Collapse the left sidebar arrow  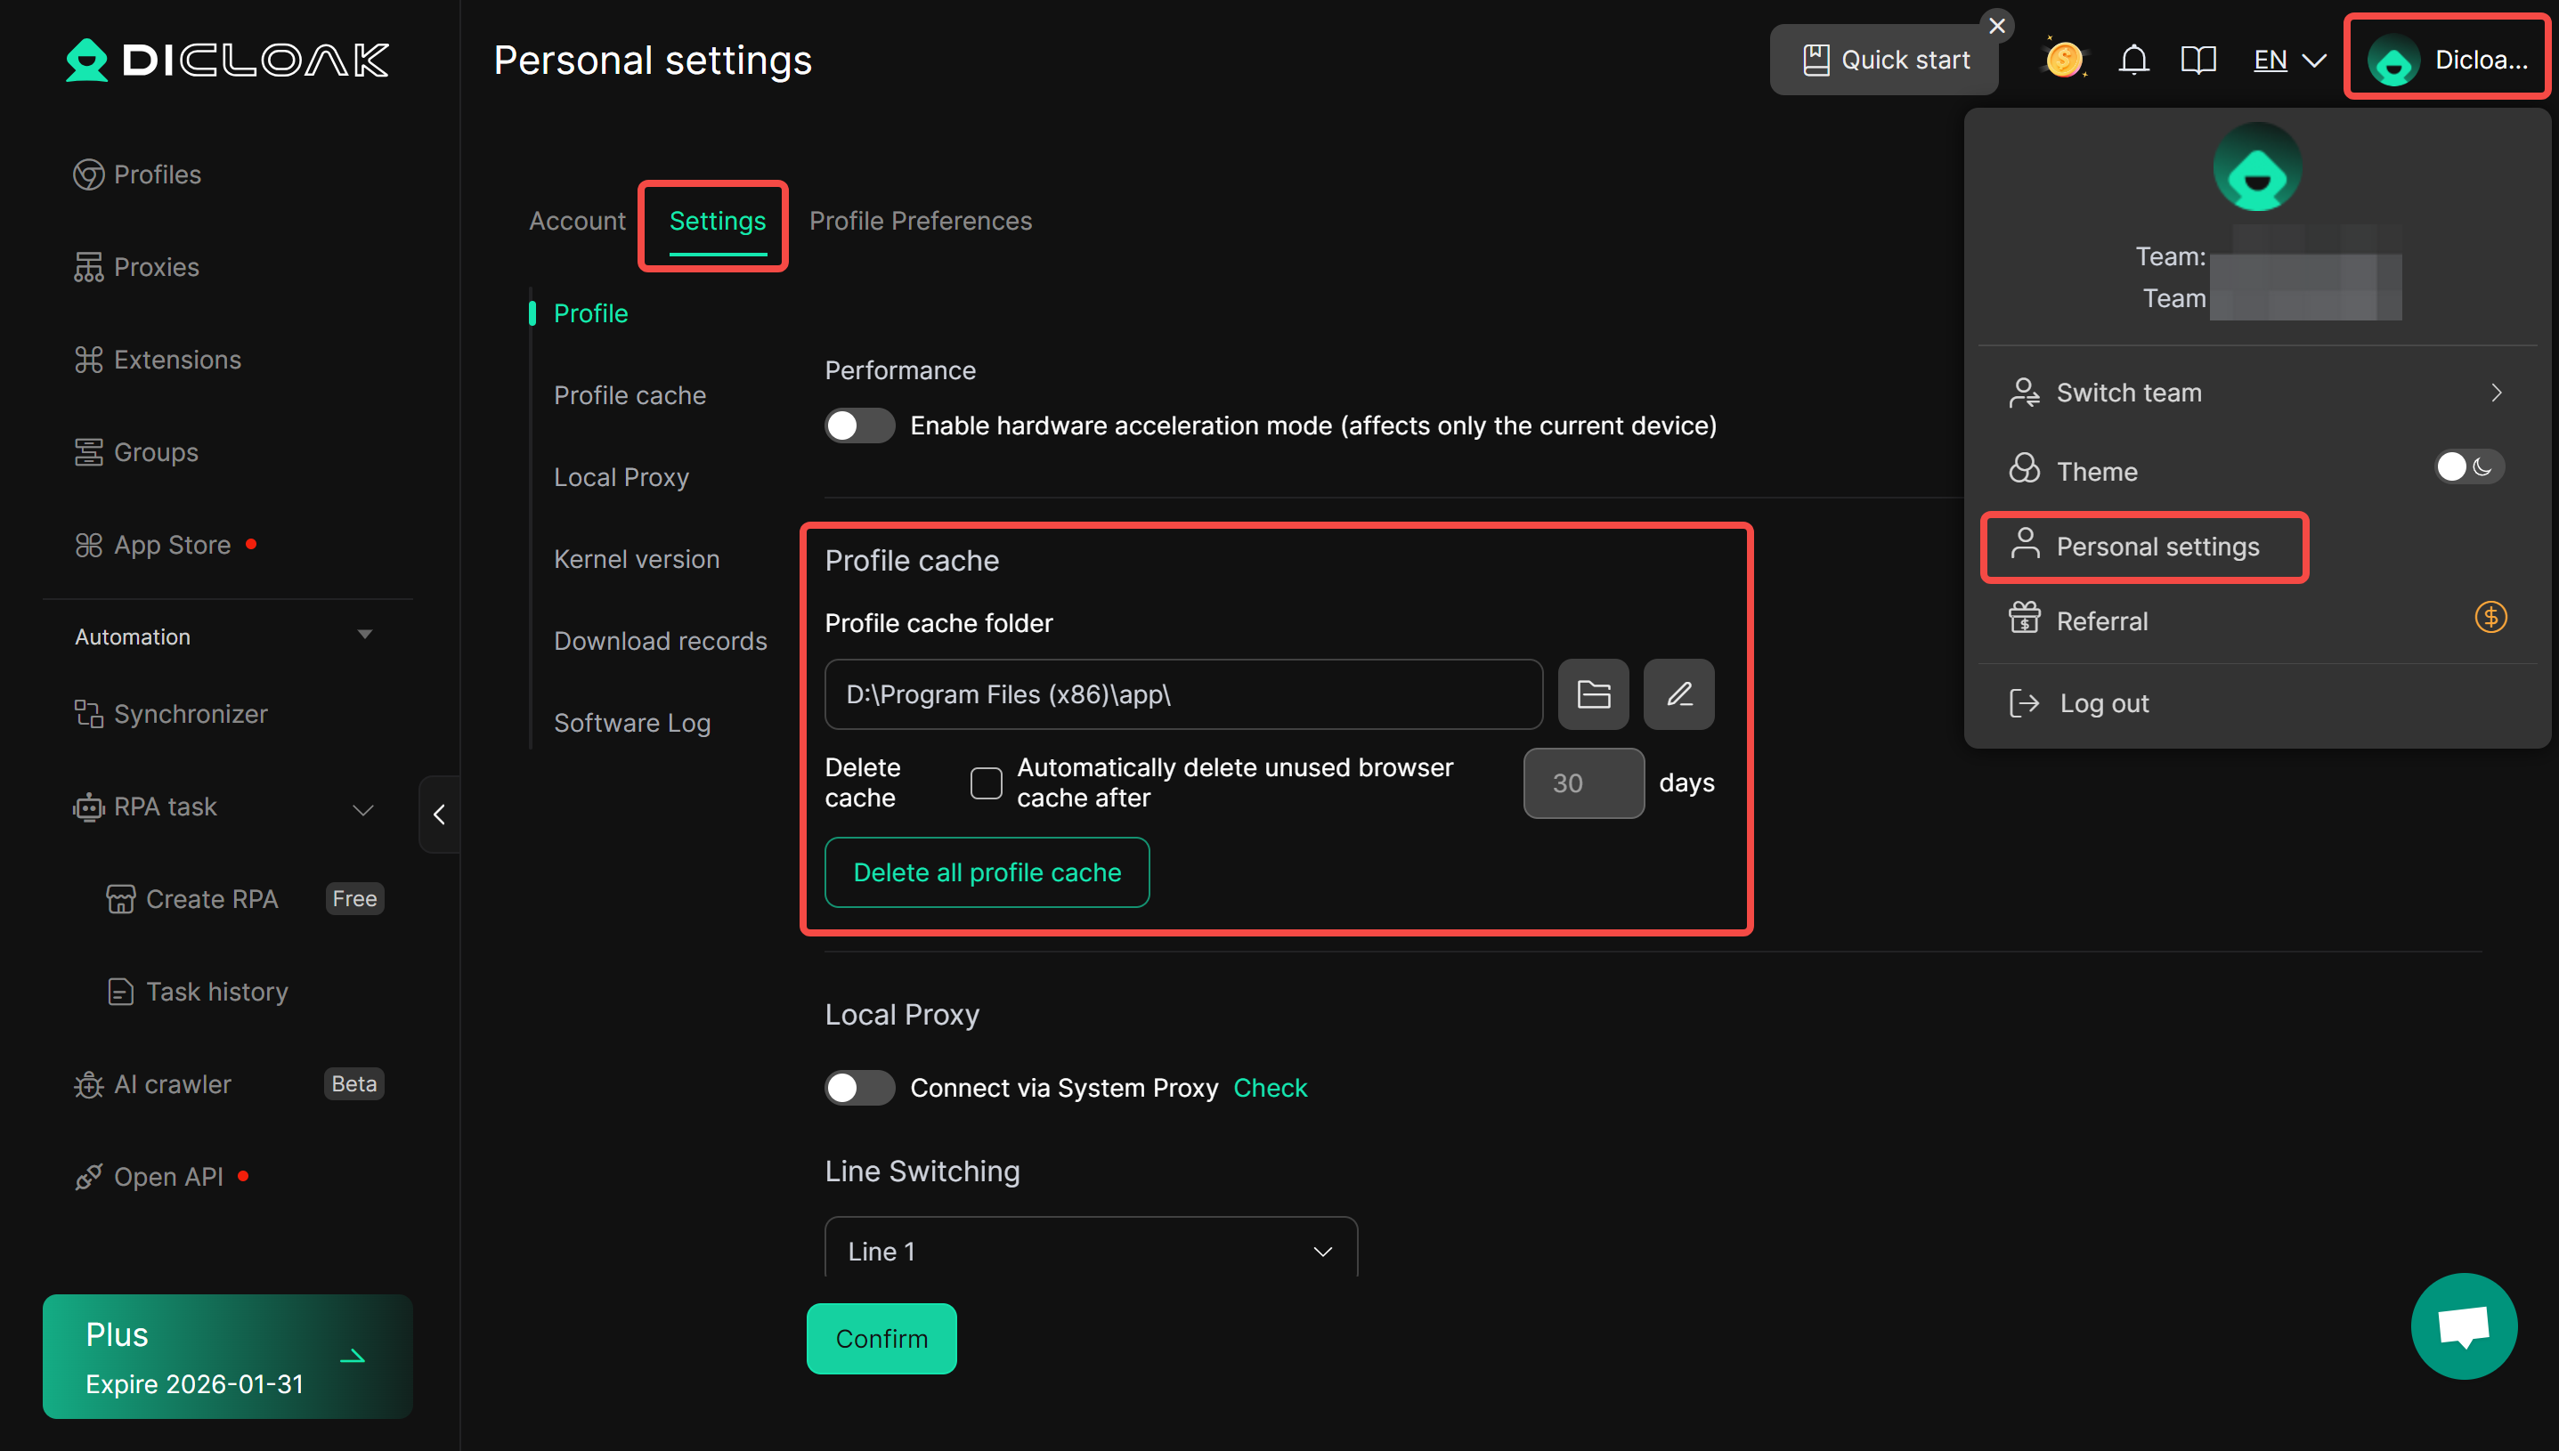(x=440, y=815)
